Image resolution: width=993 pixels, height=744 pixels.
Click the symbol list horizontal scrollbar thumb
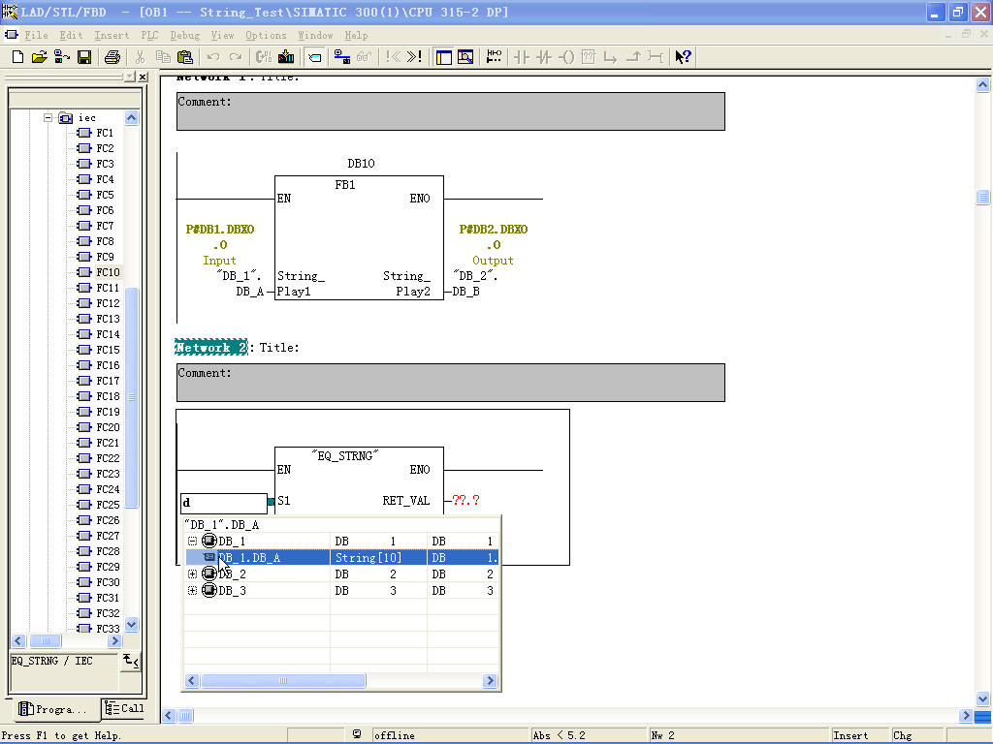click(283, 681)
